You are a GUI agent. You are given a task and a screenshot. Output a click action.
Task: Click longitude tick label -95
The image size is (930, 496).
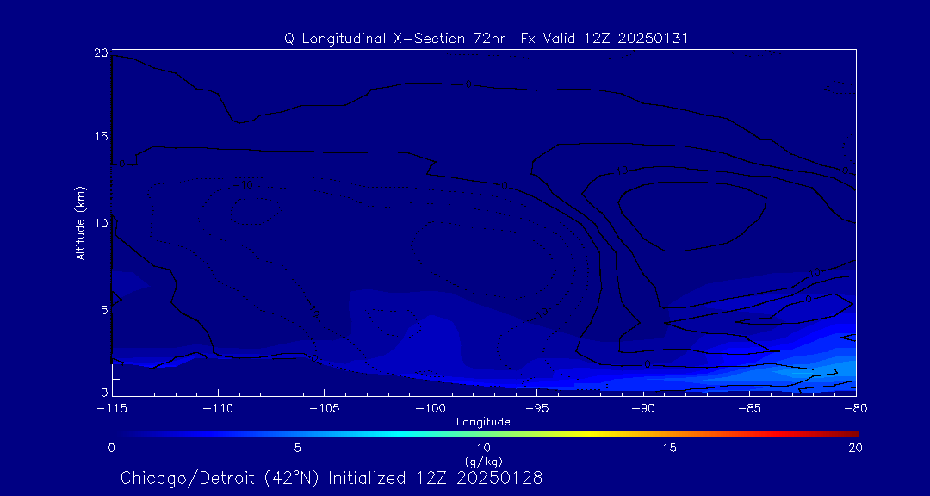tap(536, 409)
